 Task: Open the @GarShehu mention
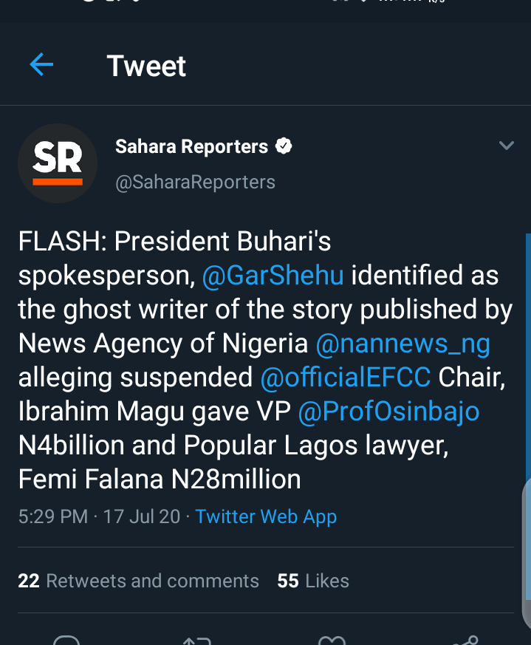[x=273, y=276]
